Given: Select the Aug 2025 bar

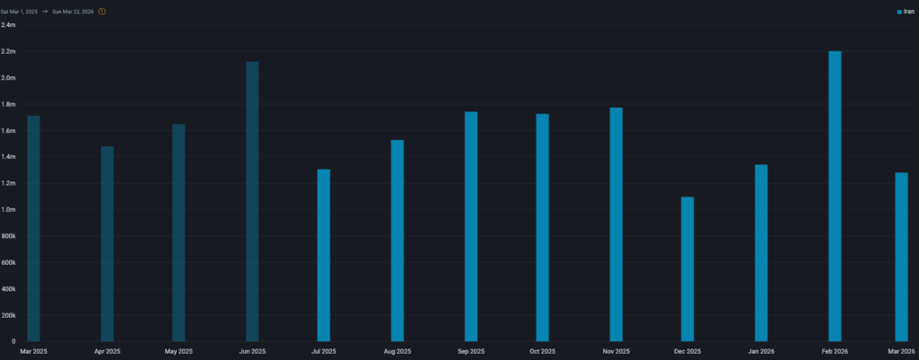Looking at the screenshot, I should click(398, 241).
